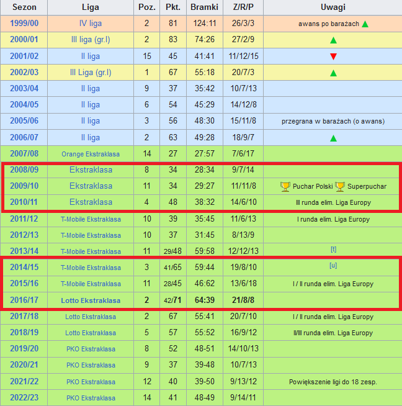Go to the 2022/23 season page
This screenshot has width=402, height=406.
(x=24, y=398)
